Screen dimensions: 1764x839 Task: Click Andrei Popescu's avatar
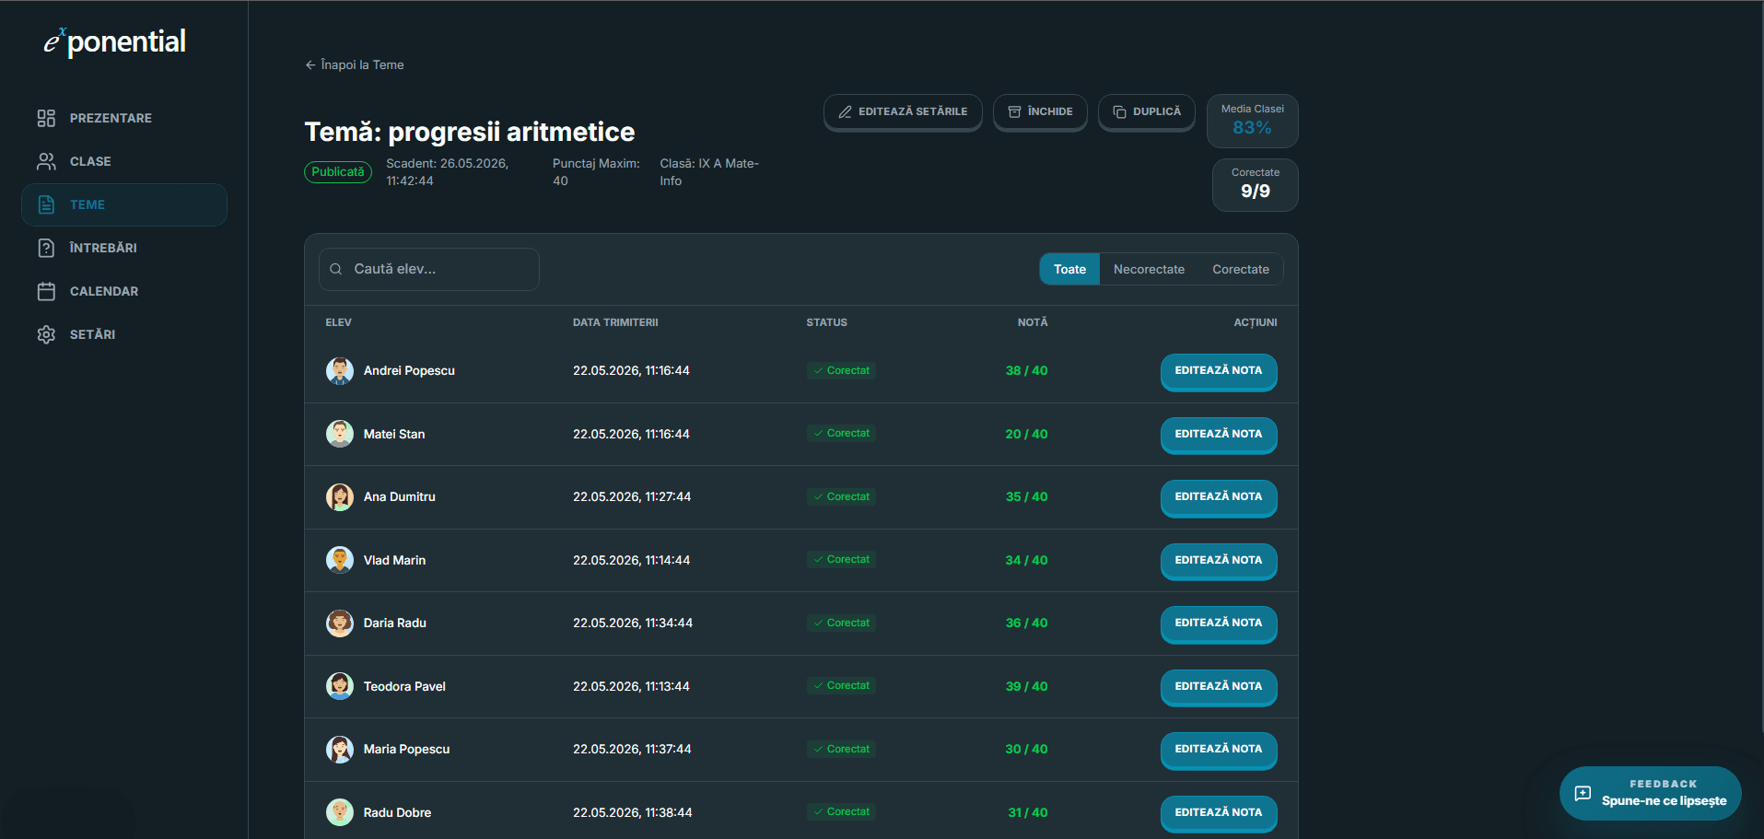tap(340, 371)
